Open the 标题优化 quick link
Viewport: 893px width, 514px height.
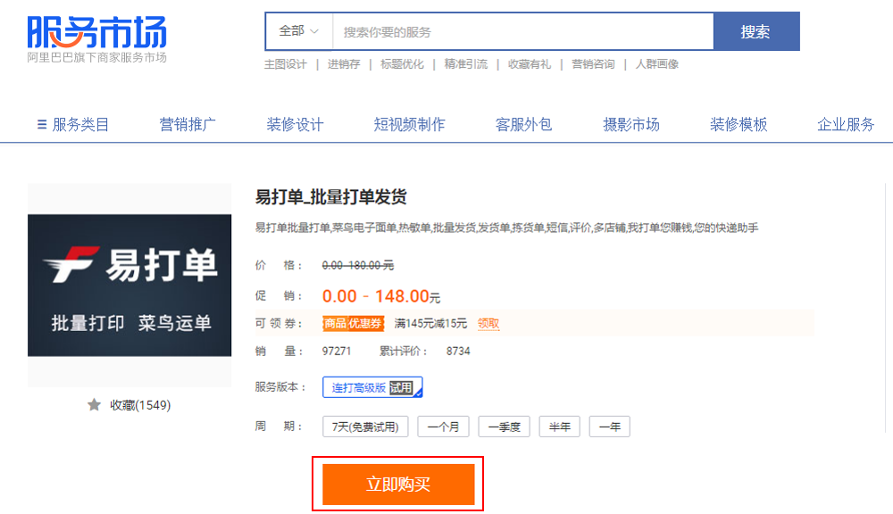pyautogui.click(x=402, y=64)
